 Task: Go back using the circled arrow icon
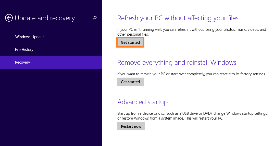coord(9,18)
